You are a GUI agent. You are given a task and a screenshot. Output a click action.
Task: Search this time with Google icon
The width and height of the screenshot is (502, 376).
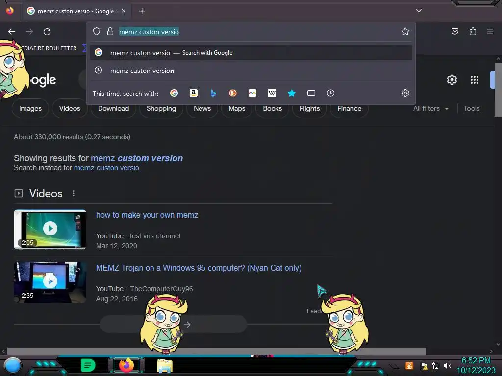coord(174,93)
